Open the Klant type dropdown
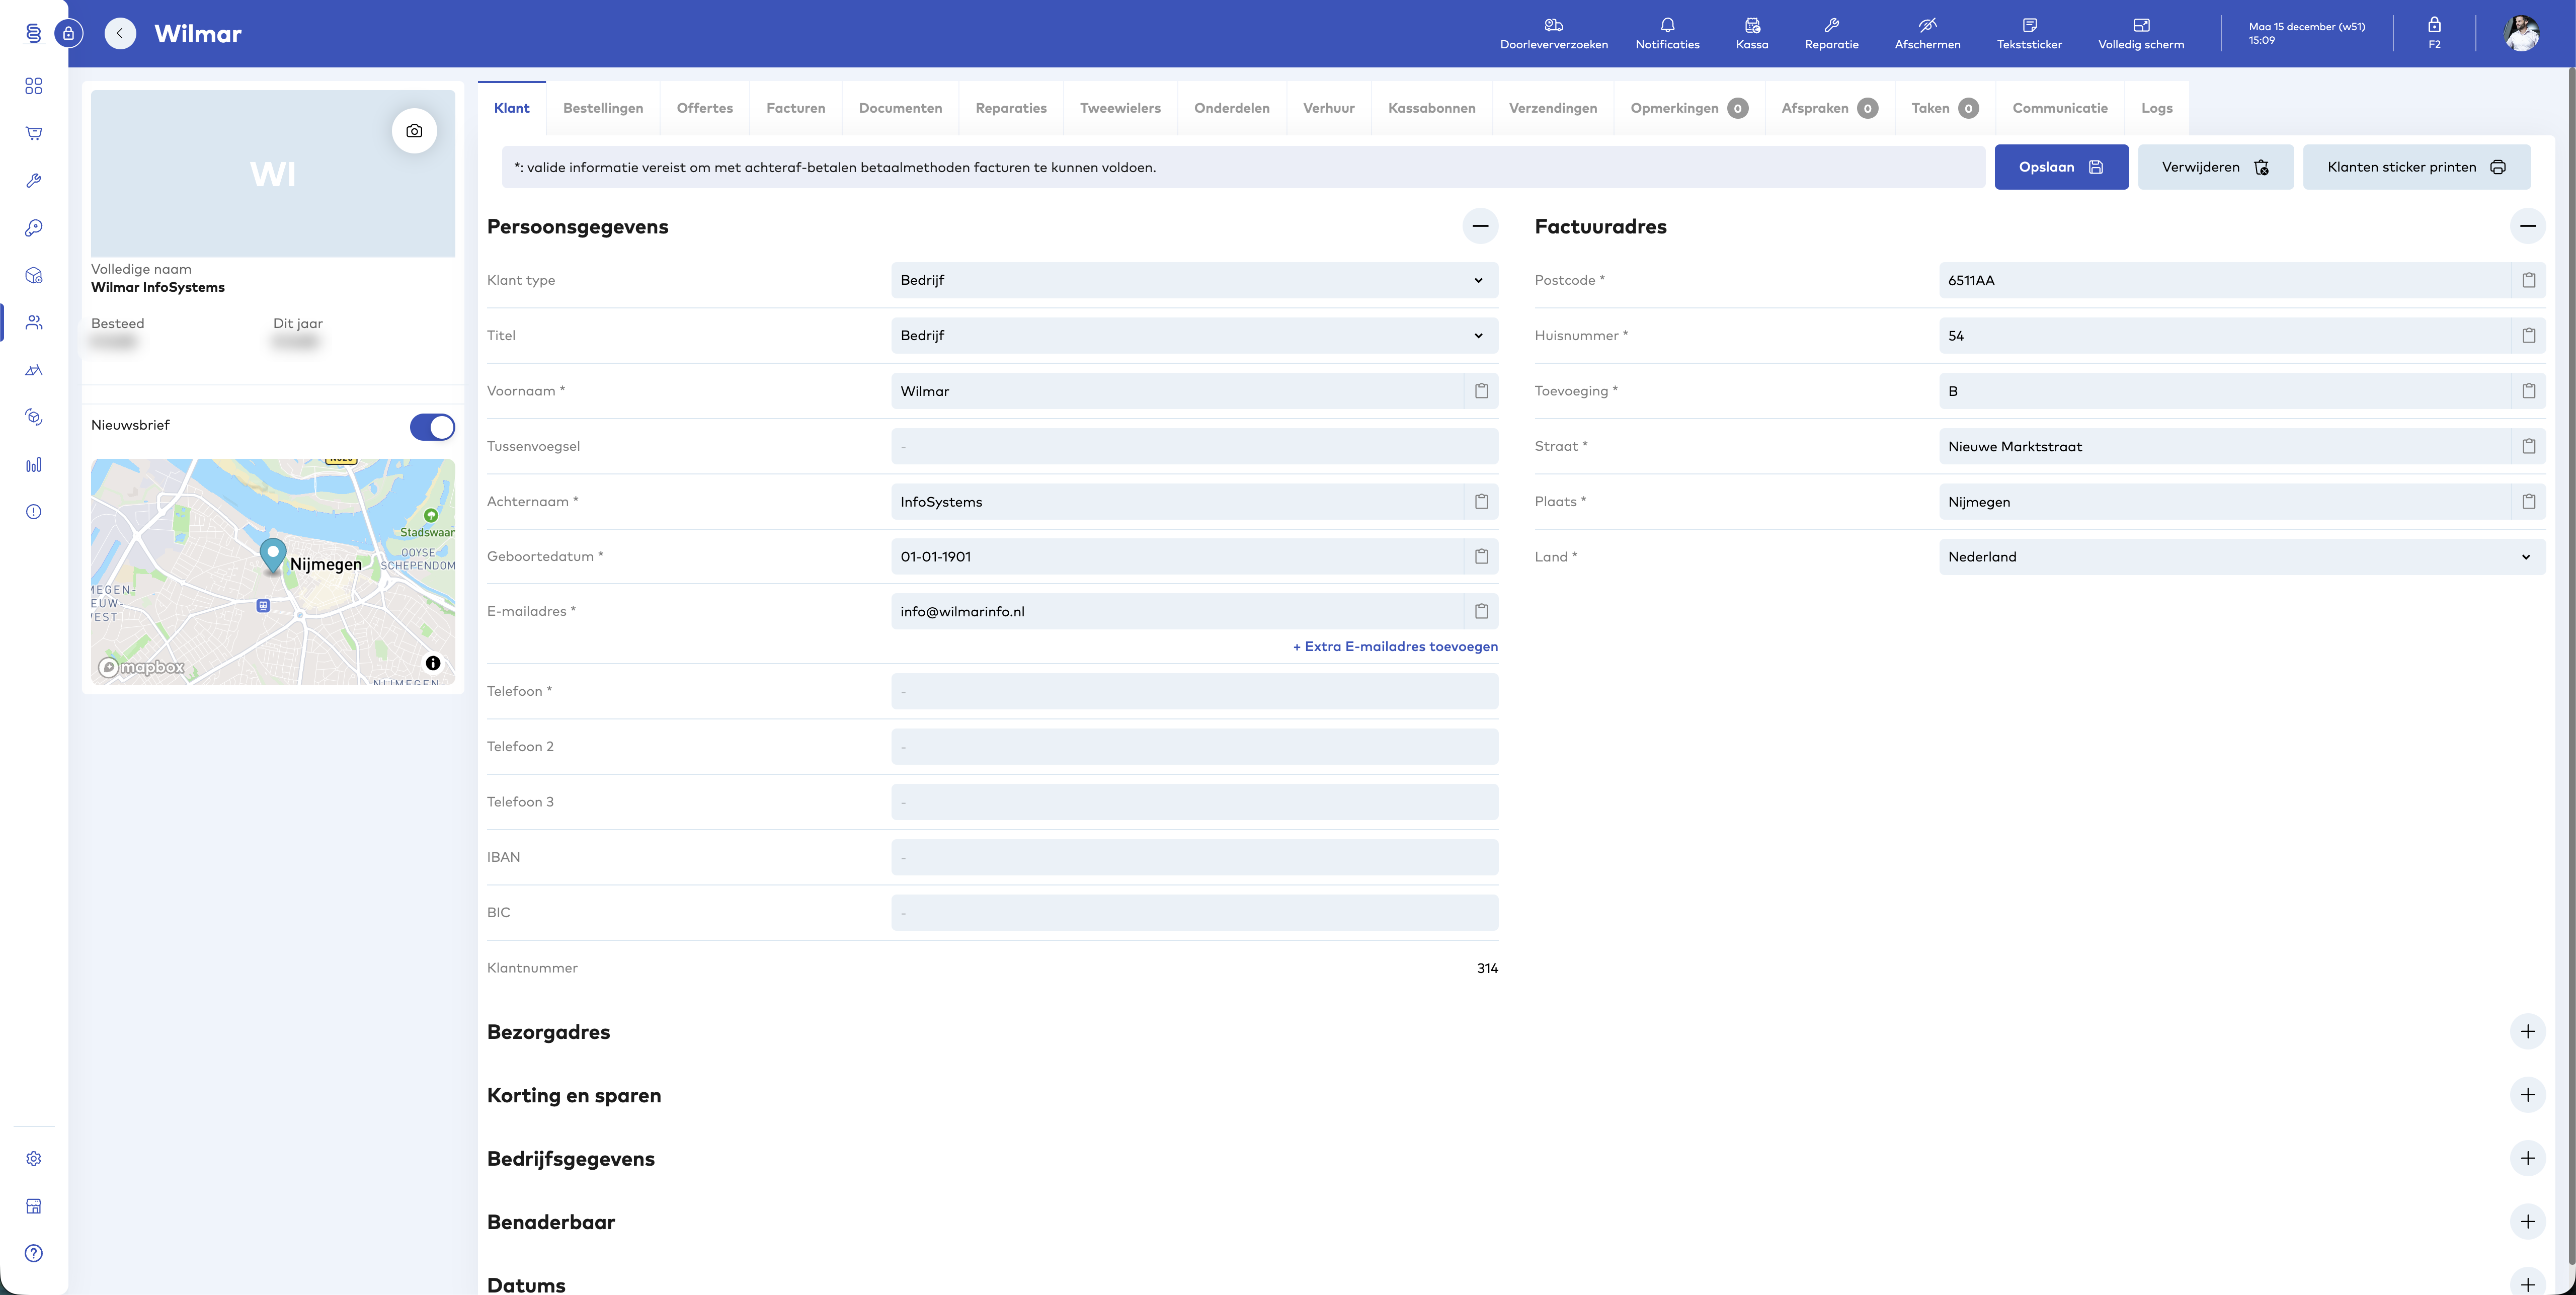 point(1193,280)
